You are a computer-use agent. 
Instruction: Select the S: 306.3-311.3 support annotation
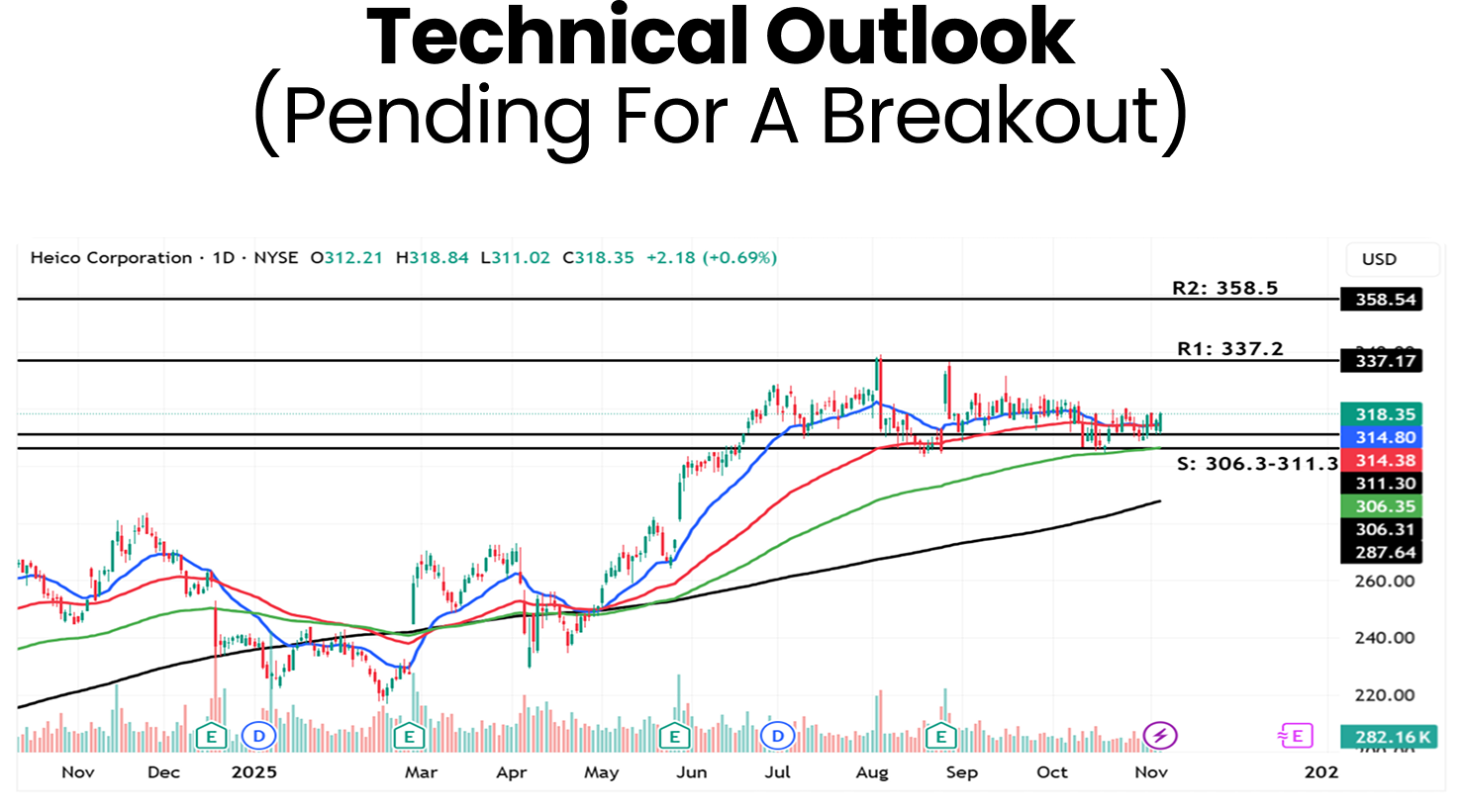pyautogui.click(x=1257, y=464)
